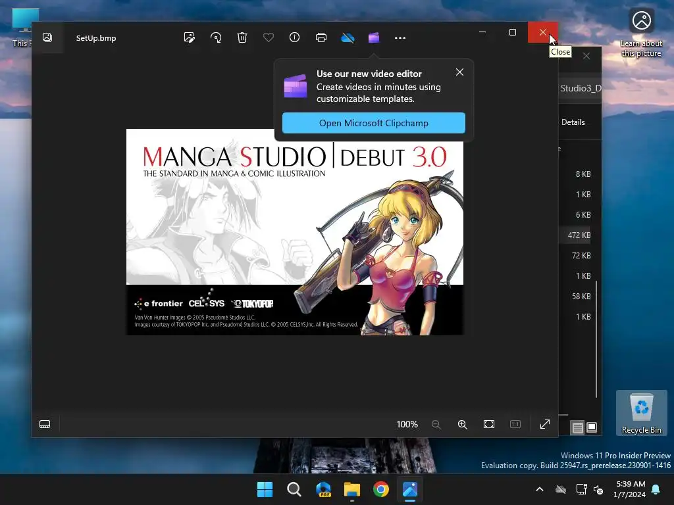674x505 pixels.
Task: Click the OneDrive tray icon
Action: [561, 489]
